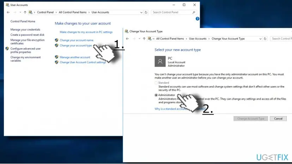
Task: Select the Standard account radio button
Action: tap(156, 83)
